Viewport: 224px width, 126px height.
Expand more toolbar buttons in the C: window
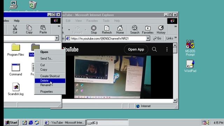point(59,26)
